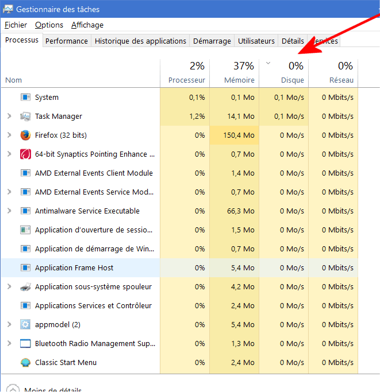Viewport: 380px width, 392px height.
Task: Open the Options menu
Action: pos(49,25)
